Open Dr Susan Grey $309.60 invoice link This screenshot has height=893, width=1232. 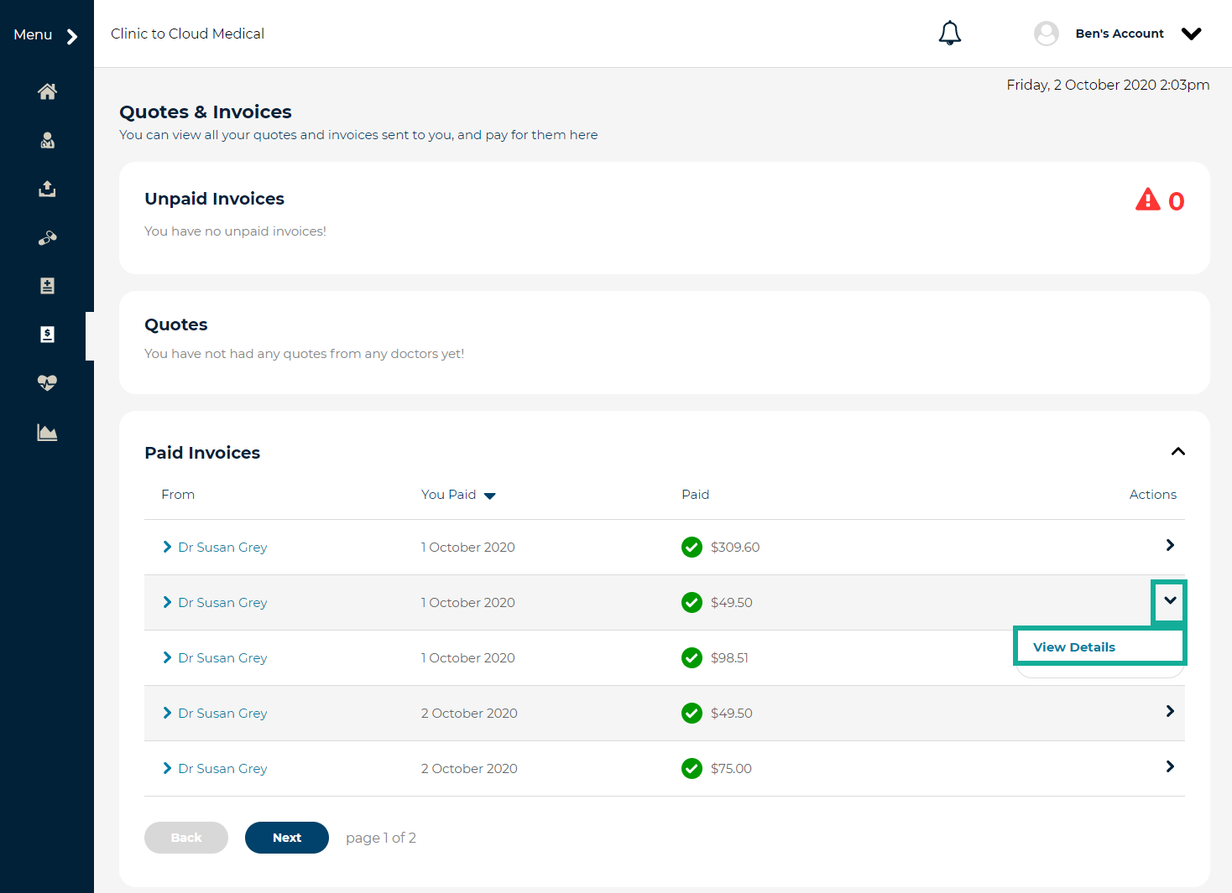click(x=222, y=548)
